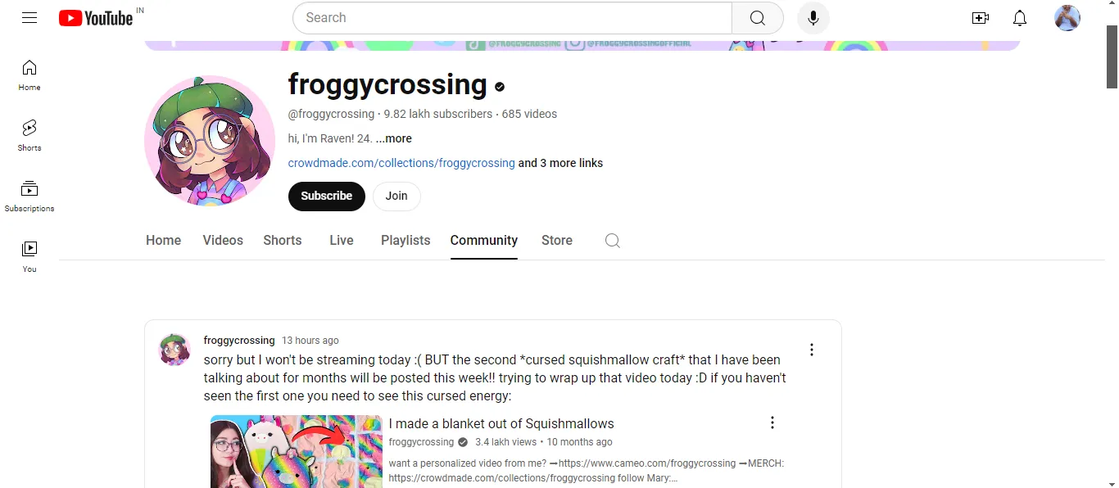Click the search magnifier button
Image resolution: width=1119 pixels, height=488 pixels.
[x=758, y=18]
